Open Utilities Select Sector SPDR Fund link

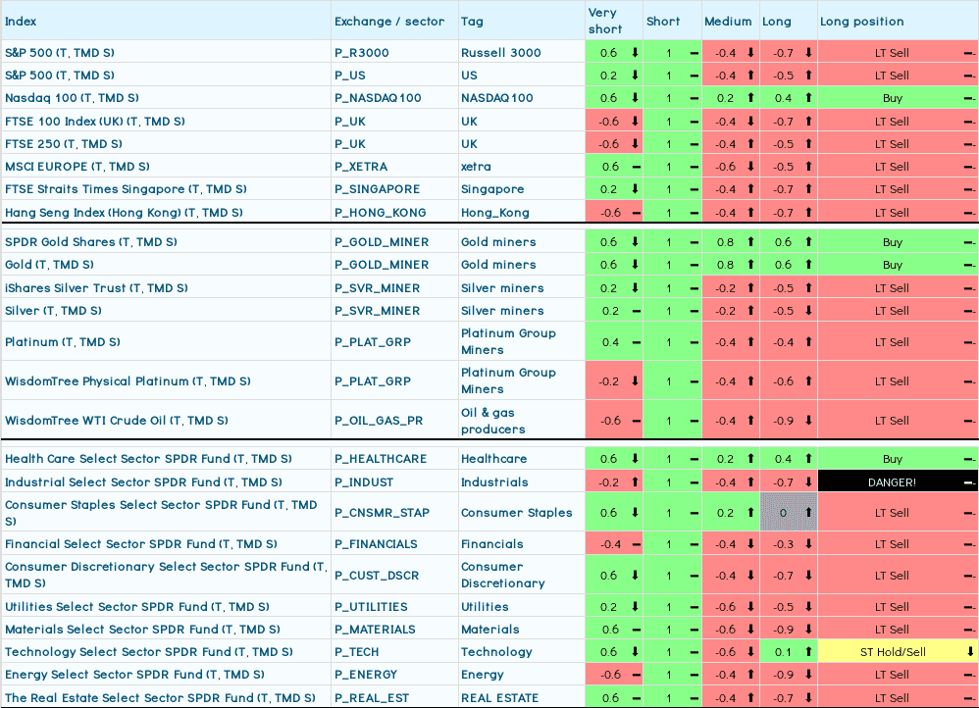136,606
